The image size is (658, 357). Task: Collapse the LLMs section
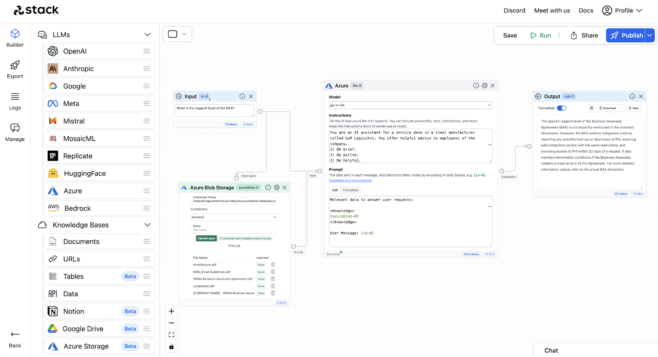(147, 35)
